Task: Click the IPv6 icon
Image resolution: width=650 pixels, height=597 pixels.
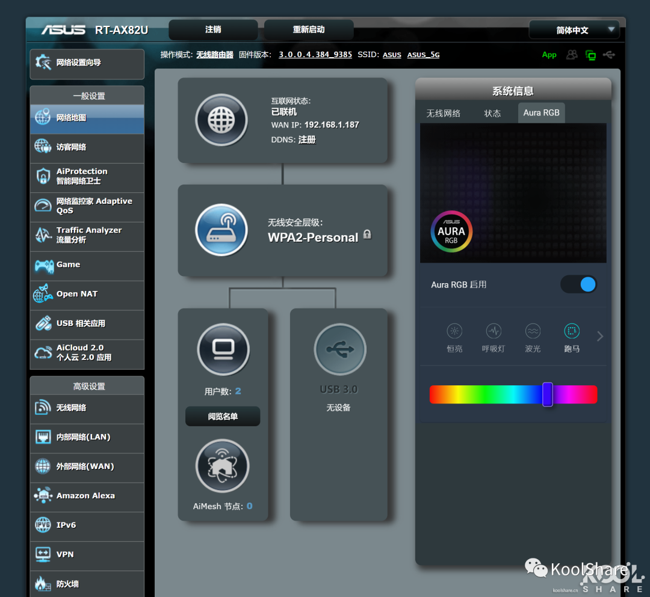Action: [43, 525]
